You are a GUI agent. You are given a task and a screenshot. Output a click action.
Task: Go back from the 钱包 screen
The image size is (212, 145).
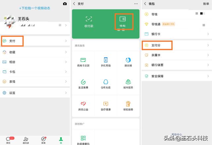coord(145,4)
